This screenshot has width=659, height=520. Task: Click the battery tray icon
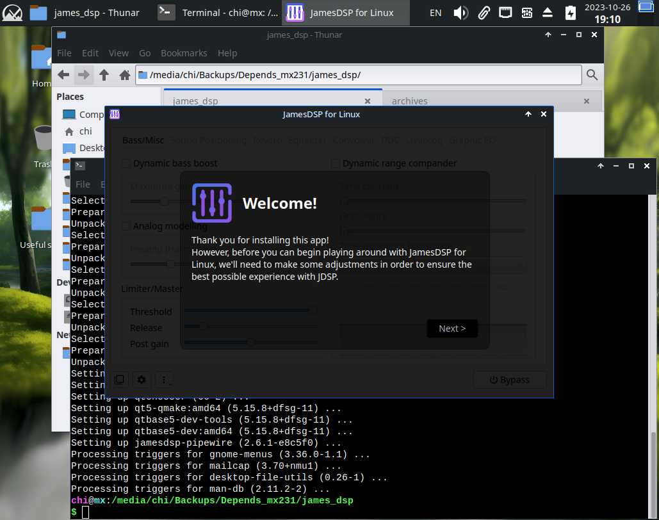pos(570,13)
